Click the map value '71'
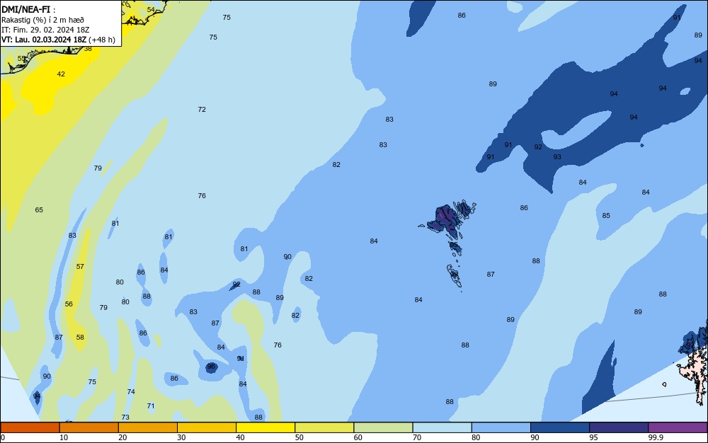This screenshot has width=708, height=443. [151, 406]
